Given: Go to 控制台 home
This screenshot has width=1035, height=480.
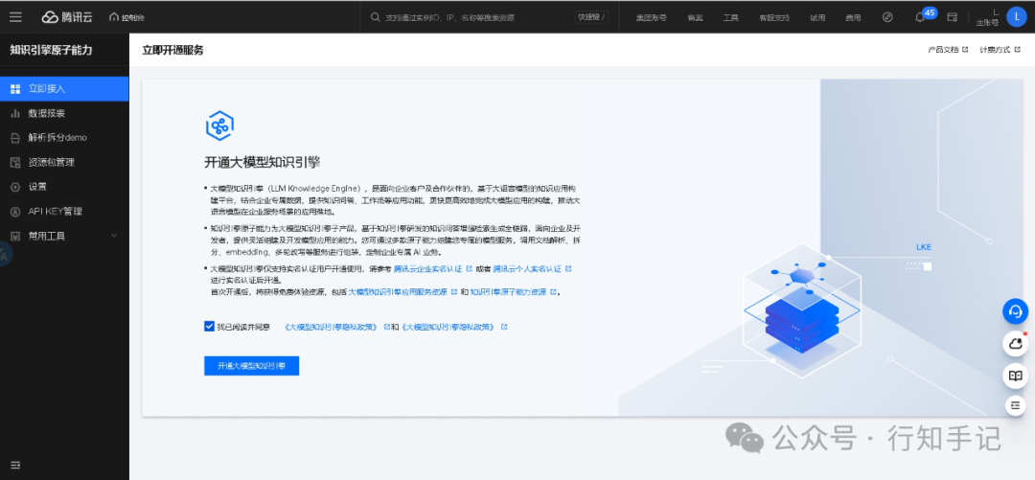Looking at the screenshot, I should pyautogui.click(x=127, y=17).
